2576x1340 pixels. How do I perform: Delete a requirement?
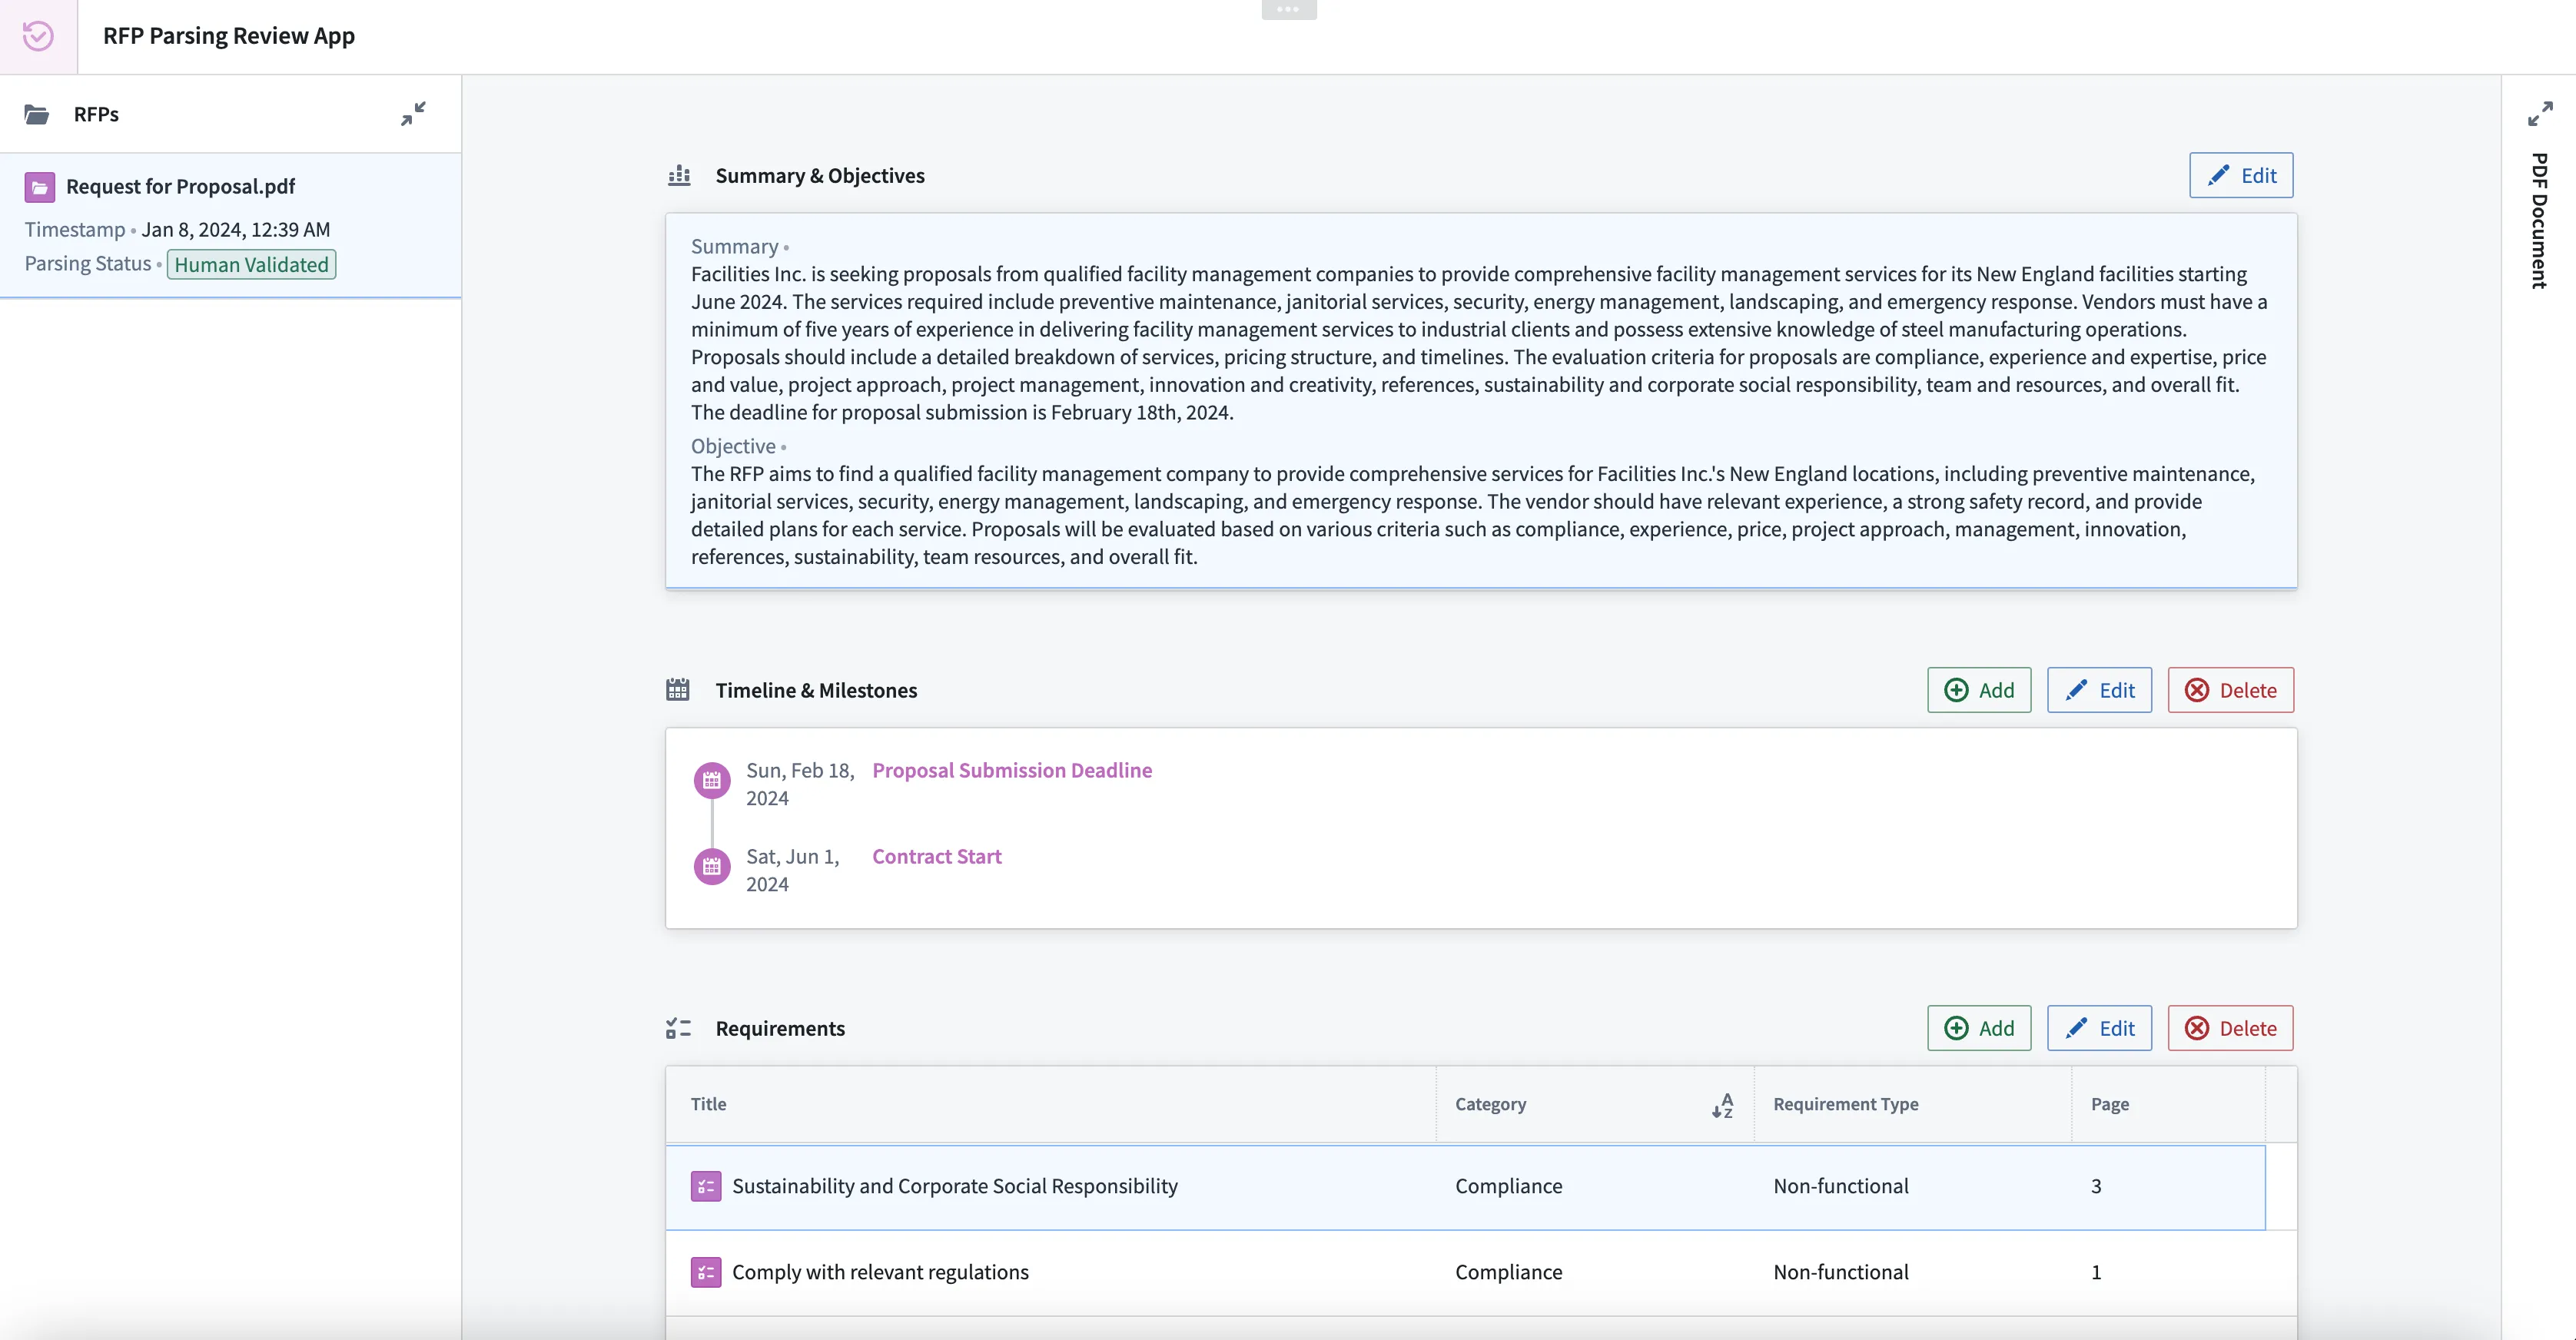[x=2230, y=1028]
